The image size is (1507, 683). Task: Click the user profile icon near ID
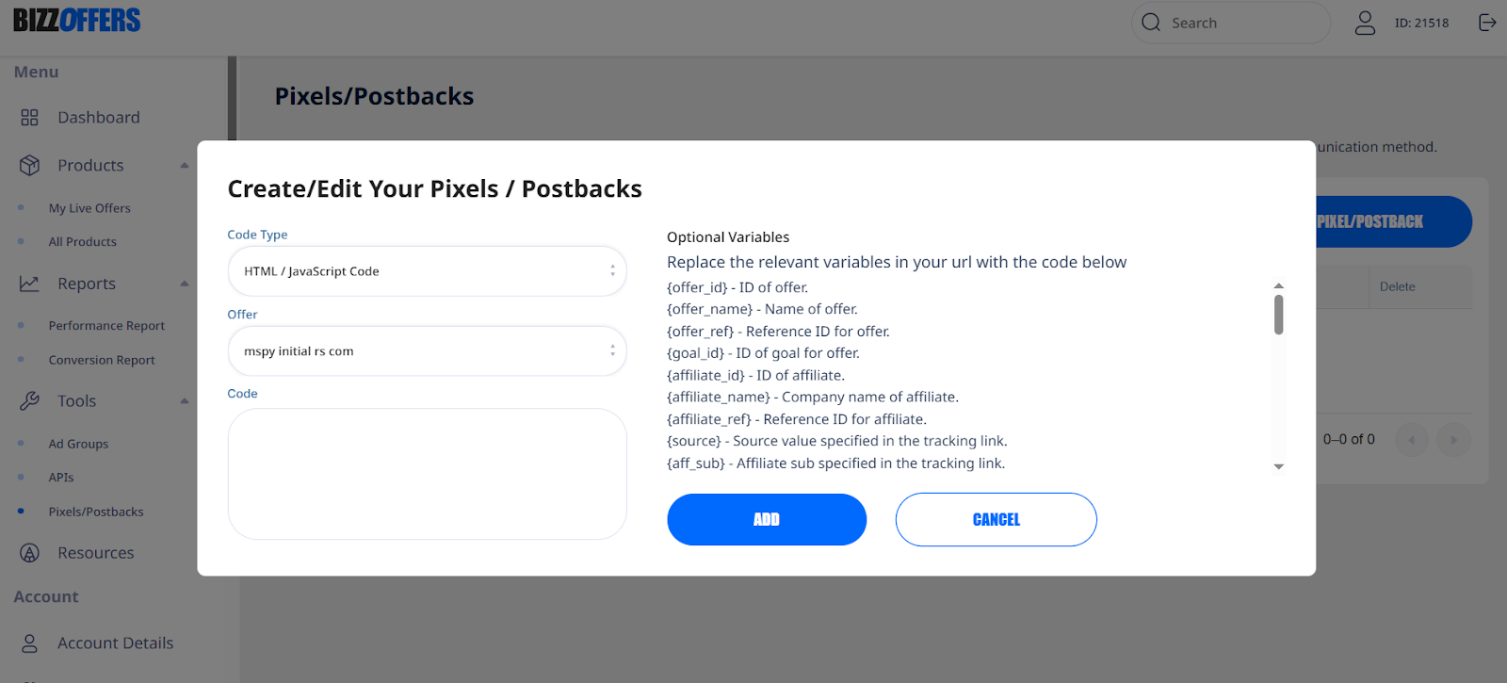click(x=1365, y=23)
